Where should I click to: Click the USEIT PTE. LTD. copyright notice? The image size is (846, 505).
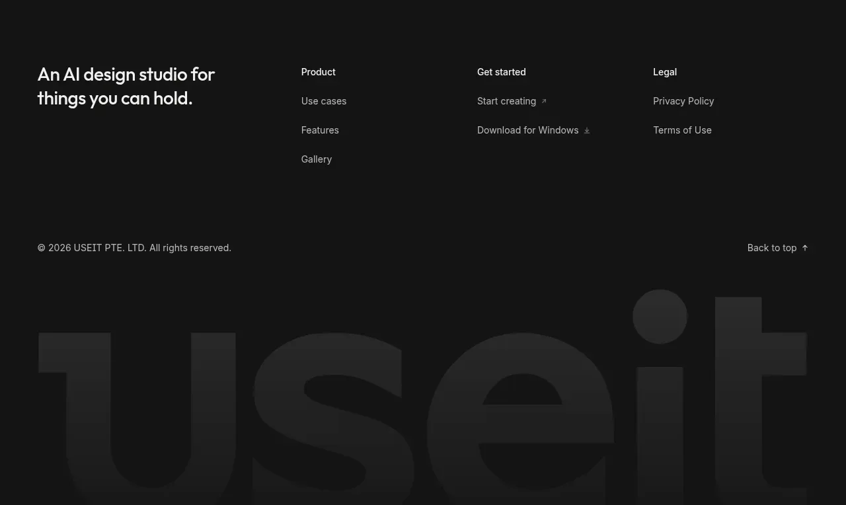[x=134, y=248]
